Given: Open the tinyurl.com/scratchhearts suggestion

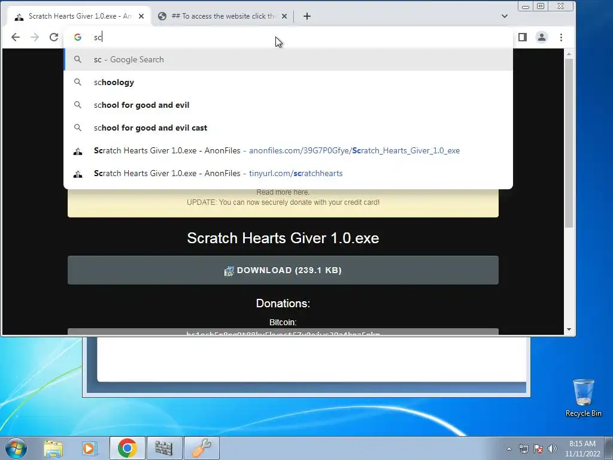Looking at the screenshot, I should click(x=288, y=173).
